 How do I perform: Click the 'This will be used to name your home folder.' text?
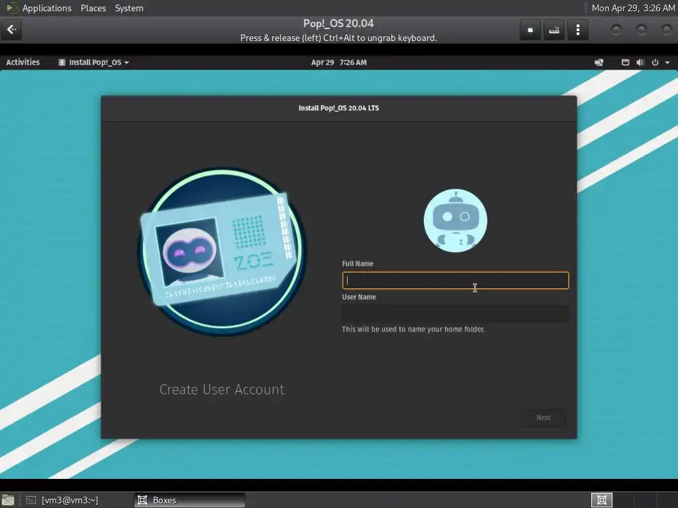click(413, 329)
